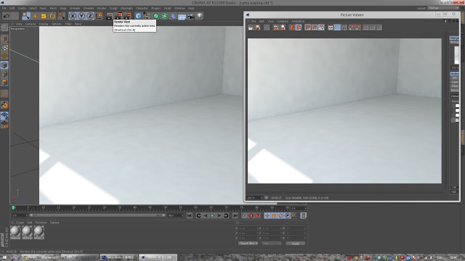
Task: Click the timeline start frame field
Action: [20, 215]
